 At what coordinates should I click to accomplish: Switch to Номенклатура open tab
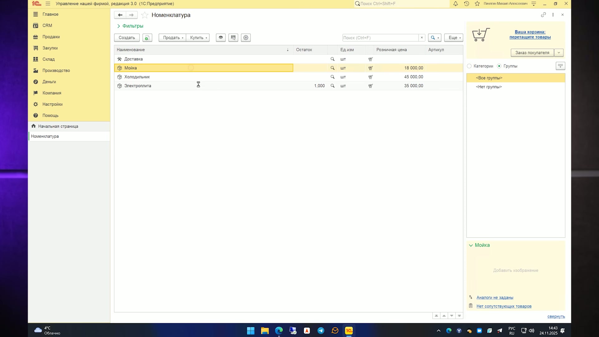click(x=69, y=136)
